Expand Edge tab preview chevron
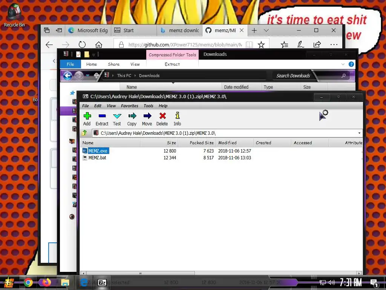Image resolution: width=386 pixels, height=290 pixels. (x=266, y=30)
